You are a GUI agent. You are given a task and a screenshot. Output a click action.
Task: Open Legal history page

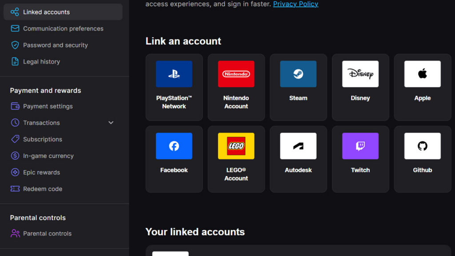[63, 61]
